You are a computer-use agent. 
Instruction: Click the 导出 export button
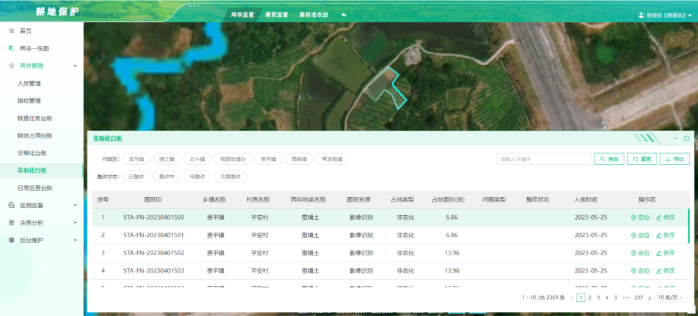point(674,159)
